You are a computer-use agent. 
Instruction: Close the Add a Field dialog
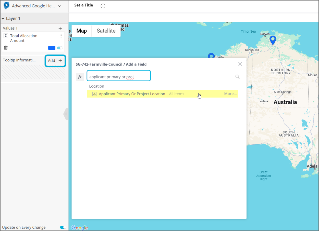[x=240, y=64]
